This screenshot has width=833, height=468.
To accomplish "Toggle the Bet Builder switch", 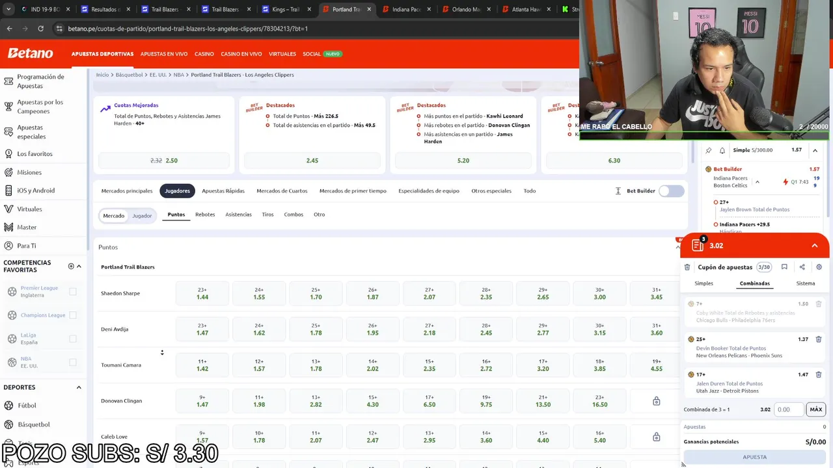I will click(x=672, y=191).
